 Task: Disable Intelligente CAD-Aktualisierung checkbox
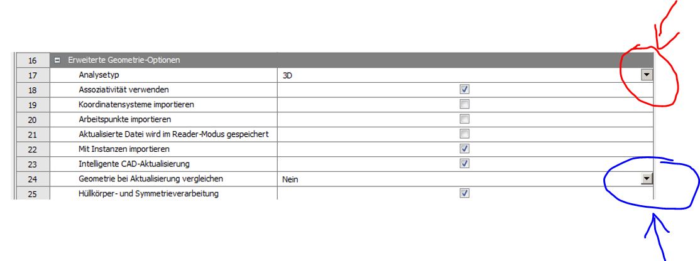pos(464,164)
